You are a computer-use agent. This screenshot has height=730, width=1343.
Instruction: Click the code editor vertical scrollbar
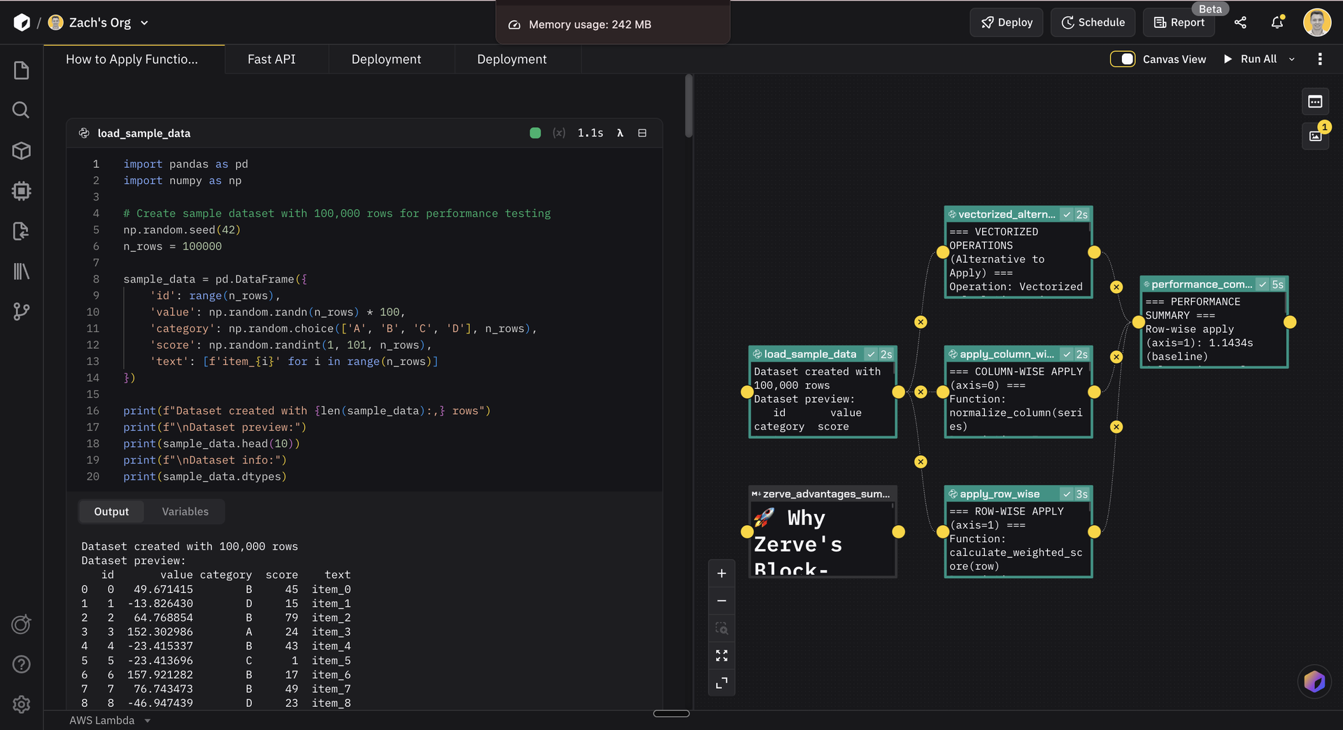(688, 106)
